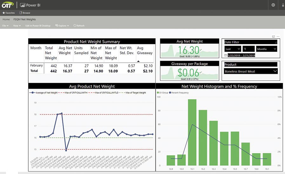Expand the Last relative period dropdown
This screenshot has height=174, width=285.
pyautogui.click(x=233, y=49)
